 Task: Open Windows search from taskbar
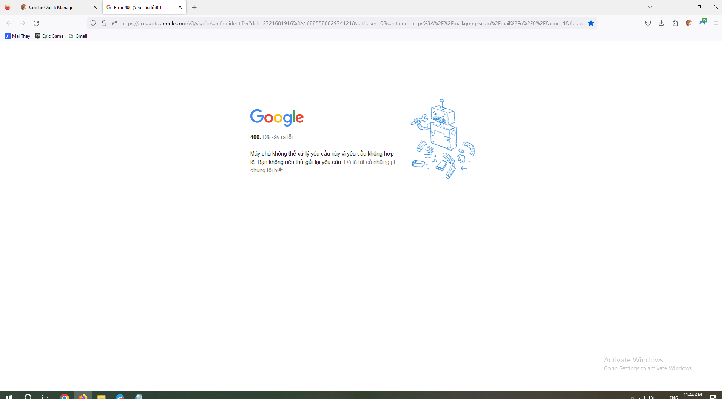[x=28, y=396]
